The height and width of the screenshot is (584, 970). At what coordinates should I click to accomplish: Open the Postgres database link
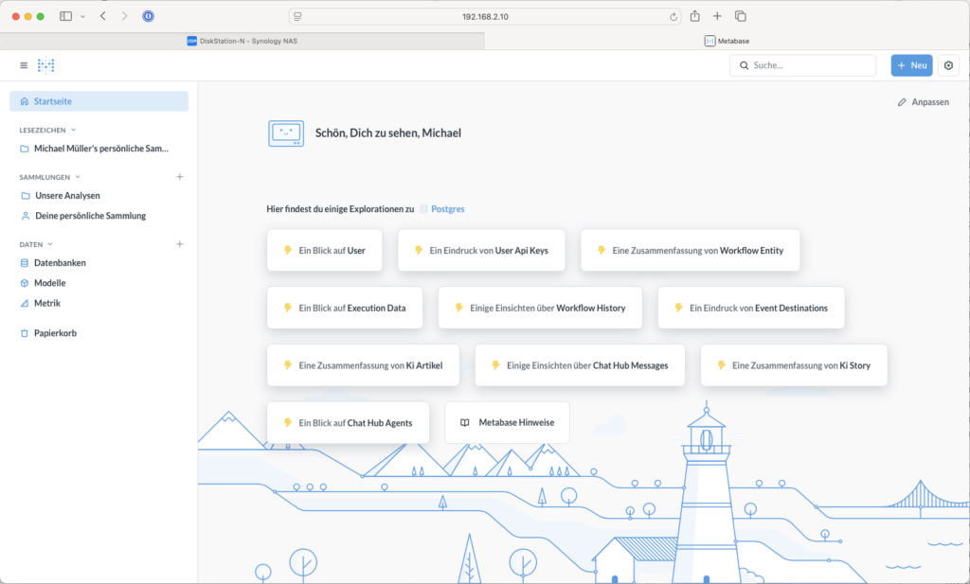point(447,208)
